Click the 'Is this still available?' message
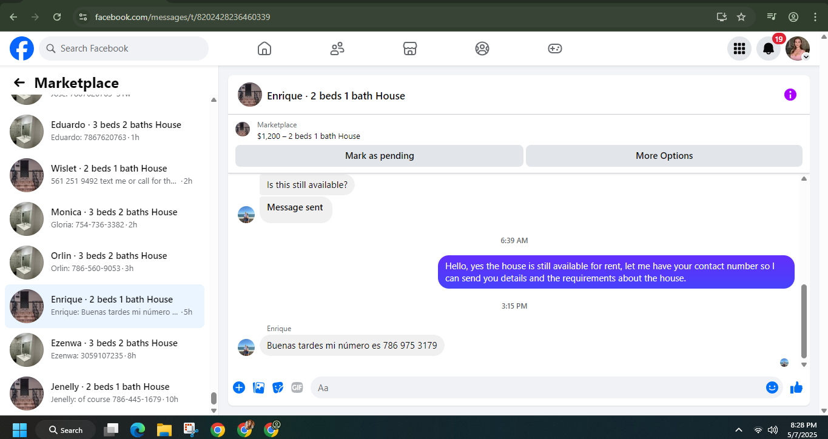 307,185
